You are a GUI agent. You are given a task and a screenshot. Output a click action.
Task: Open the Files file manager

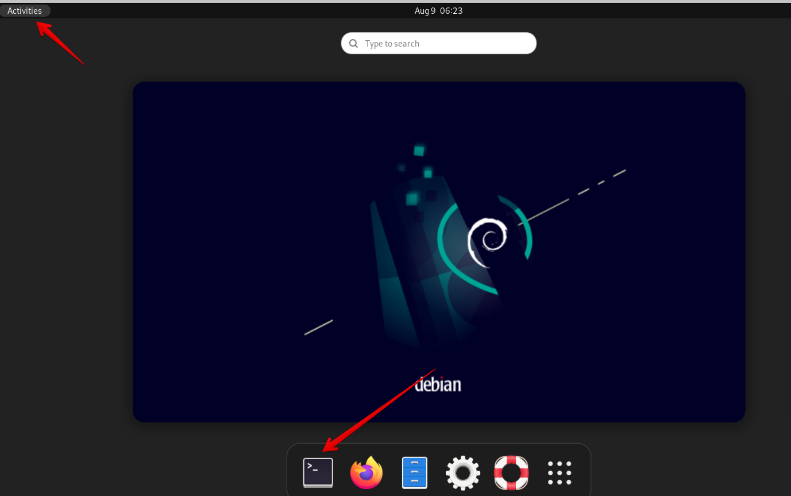414,472
